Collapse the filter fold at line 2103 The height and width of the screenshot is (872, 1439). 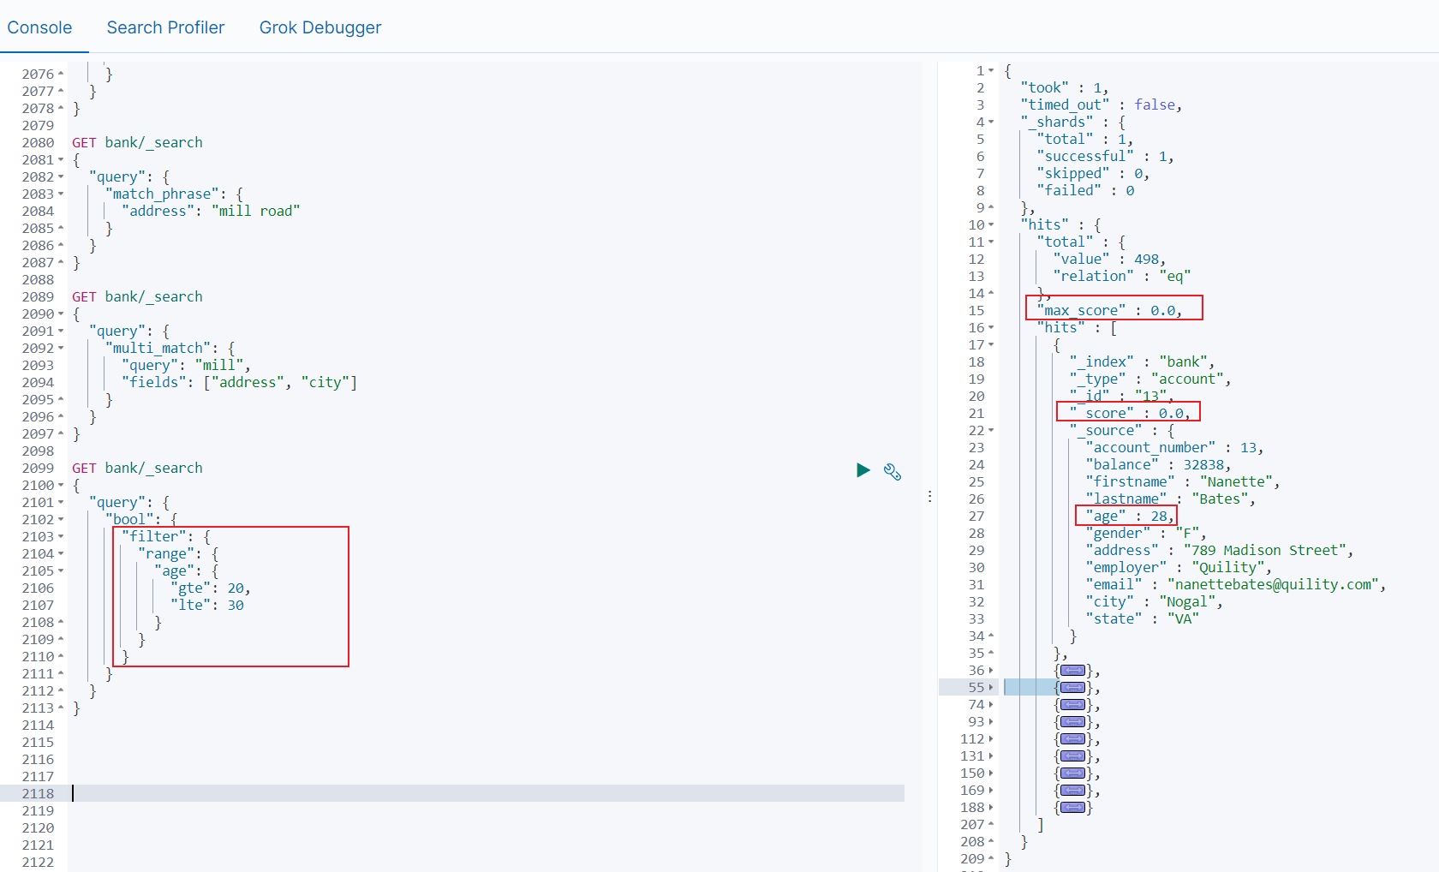point(61,536)
